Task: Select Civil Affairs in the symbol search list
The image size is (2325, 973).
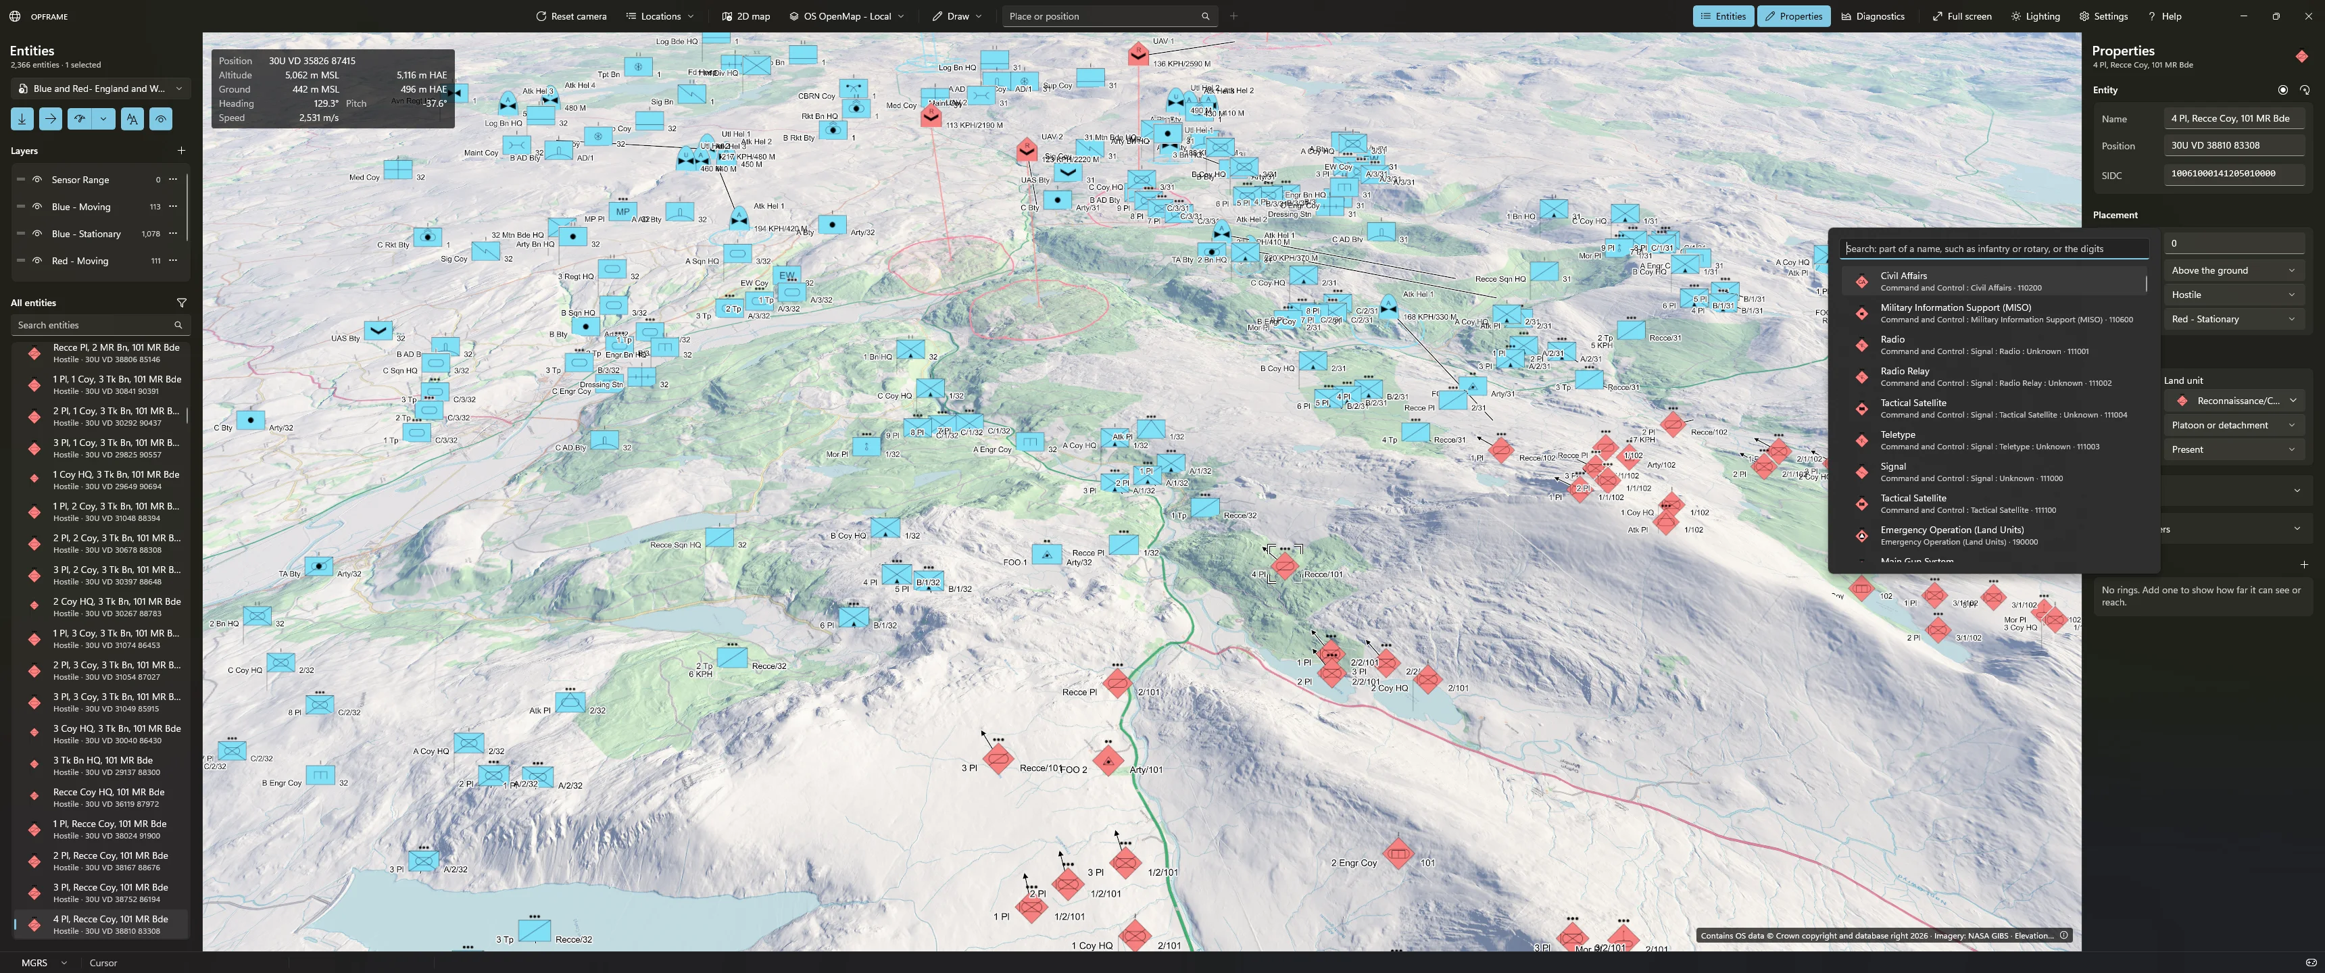Action: click(1993, 282)
